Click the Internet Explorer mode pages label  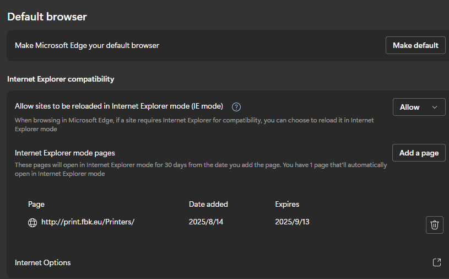pos(64,153)
